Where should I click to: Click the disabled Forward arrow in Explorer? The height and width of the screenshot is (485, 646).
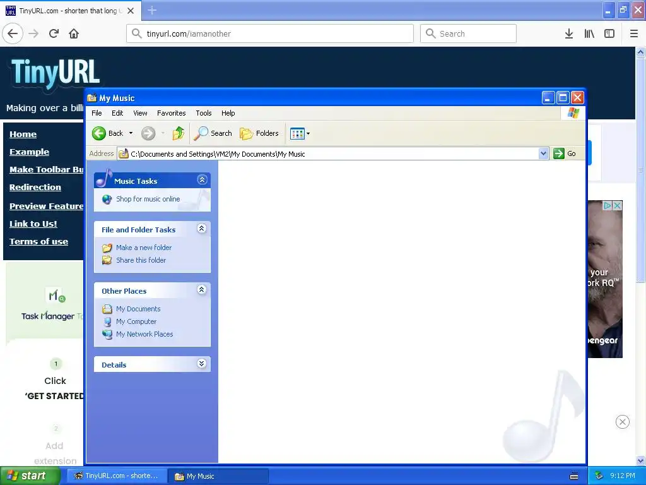coord(148,133)
